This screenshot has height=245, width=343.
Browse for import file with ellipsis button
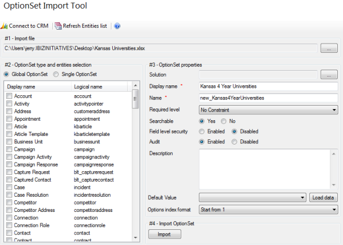click(329, 48)
